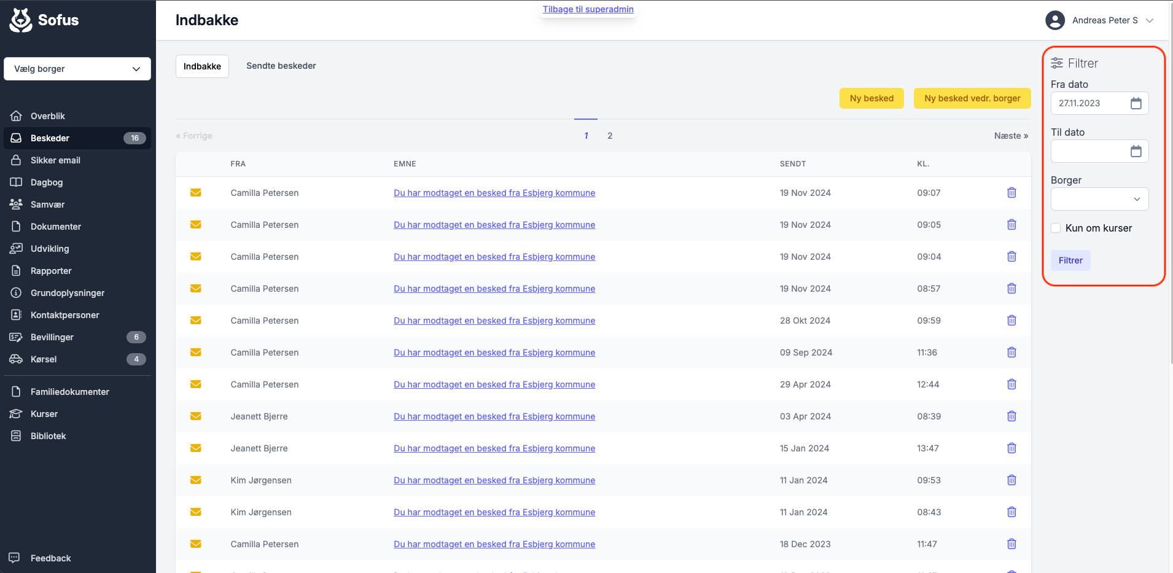Screen dimensions: 1173x573
Task: Enable the Kun om kurser checkbox
Action: (1056, 228)
